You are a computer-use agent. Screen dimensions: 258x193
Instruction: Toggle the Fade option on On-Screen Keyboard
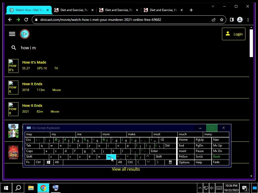coord(220,162)
